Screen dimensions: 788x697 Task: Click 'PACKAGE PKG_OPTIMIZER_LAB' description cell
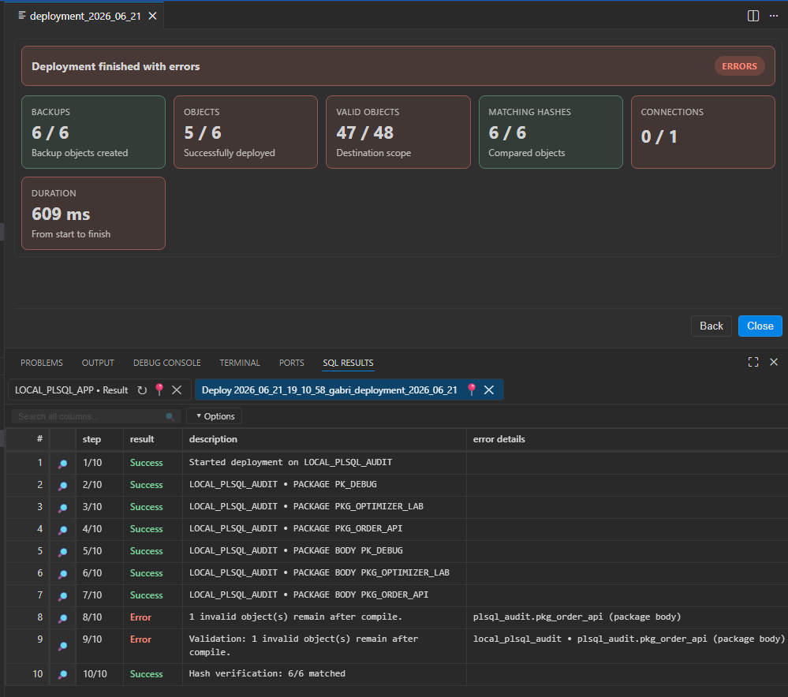(324, 506)
